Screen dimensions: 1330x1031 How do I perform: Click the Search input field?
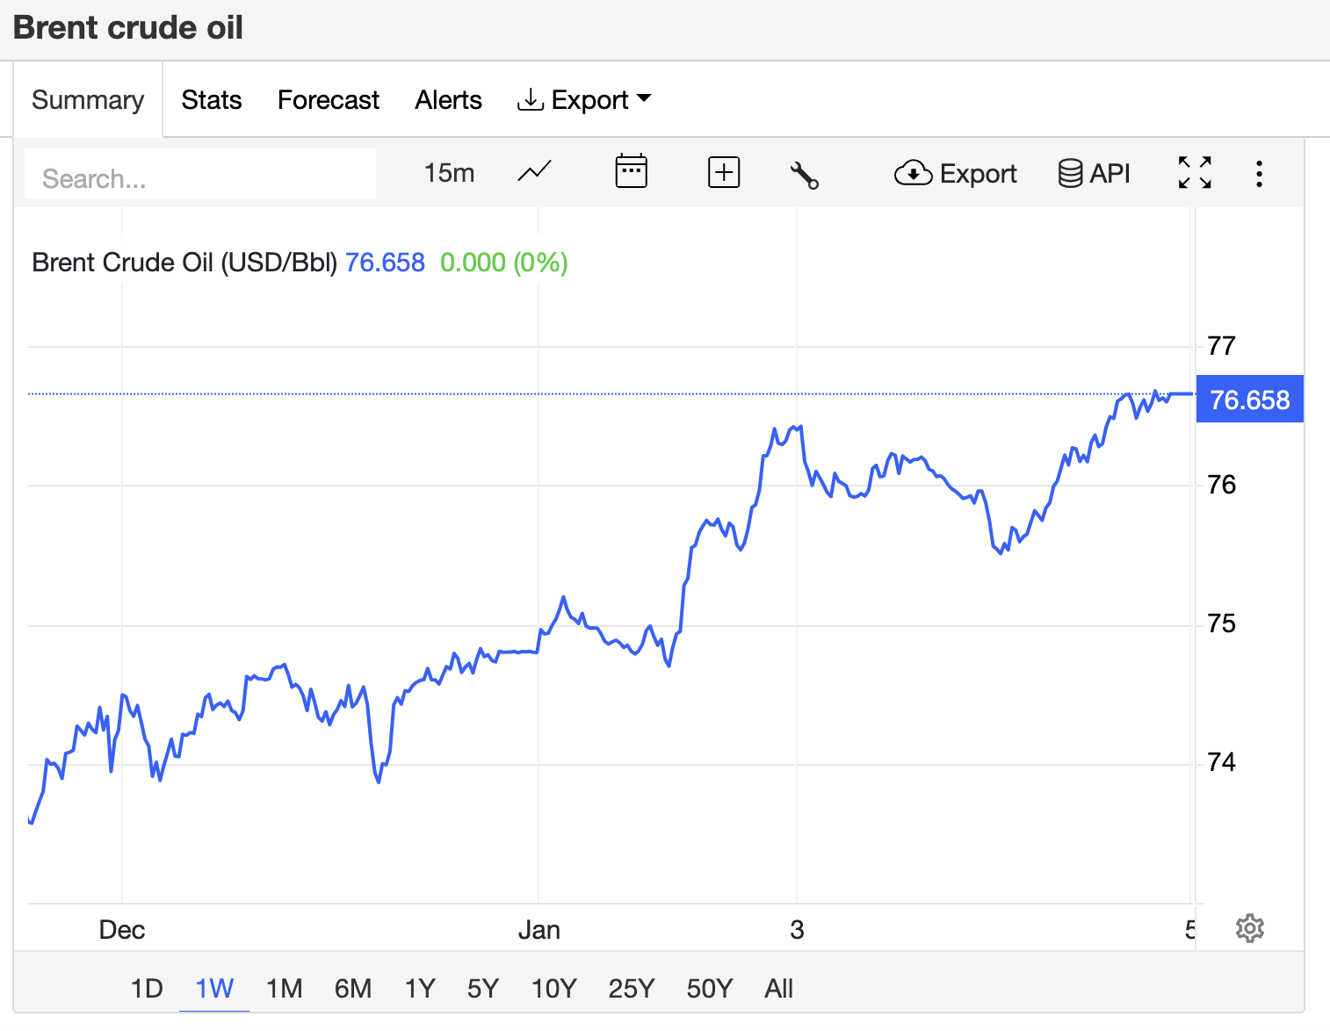(x=200, y=173)
